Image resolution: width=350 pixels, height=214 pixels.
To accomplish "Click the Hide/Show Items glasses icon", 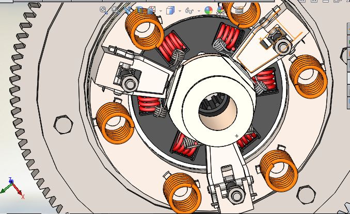I will (189, 10).
